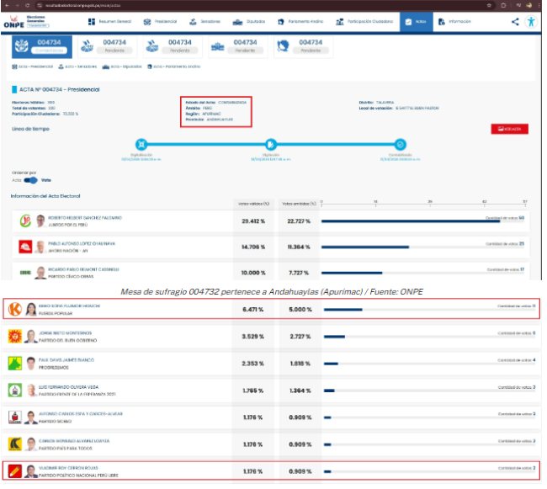The image size is (547, 489).
Task: Toggle the Acta/Voto ordering switch
Action: point(31,179)
